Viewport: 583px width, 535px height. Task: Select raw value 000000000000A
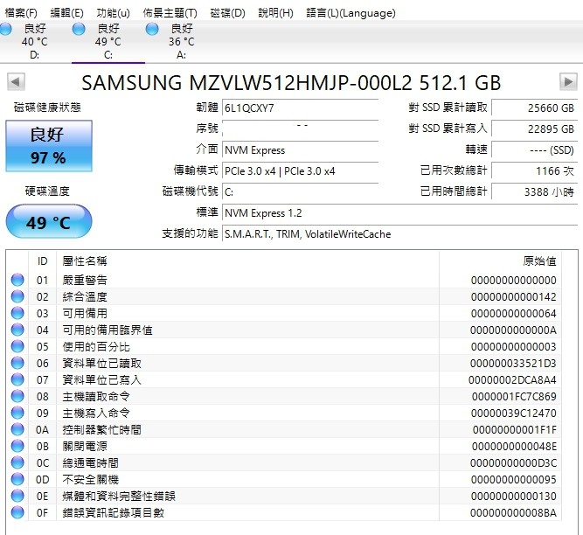(513, 330)
